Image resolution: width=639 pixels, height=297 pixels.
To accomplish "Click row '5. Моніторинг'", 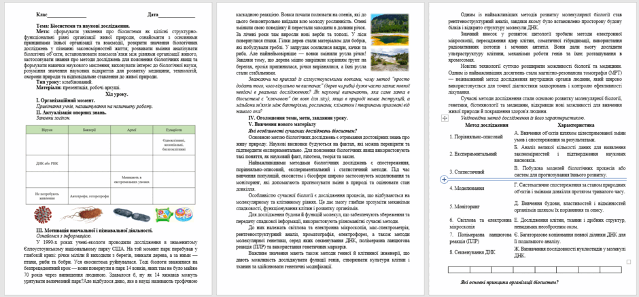I will pos(464,206).
